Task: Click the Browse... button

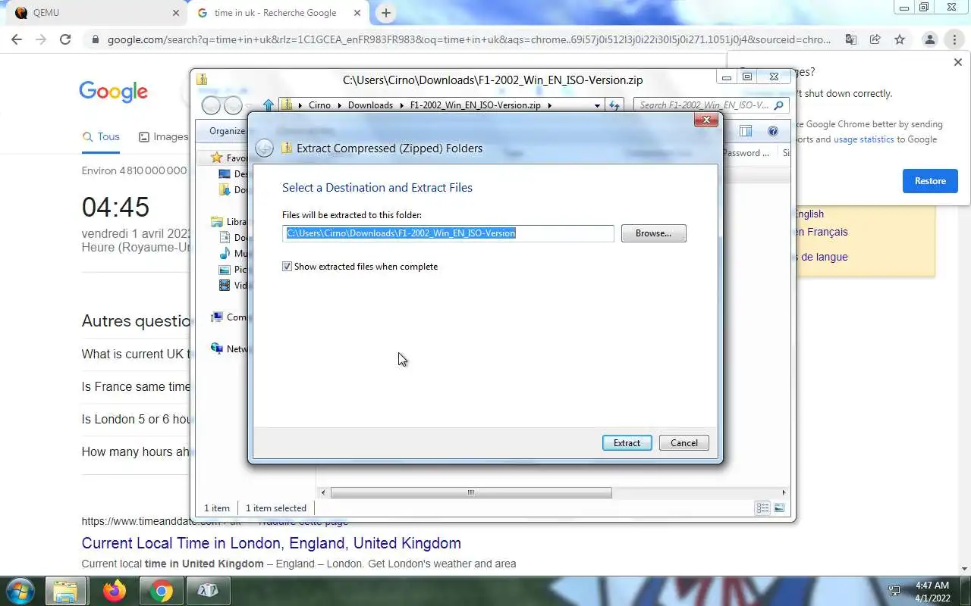Action: [653, 233]
